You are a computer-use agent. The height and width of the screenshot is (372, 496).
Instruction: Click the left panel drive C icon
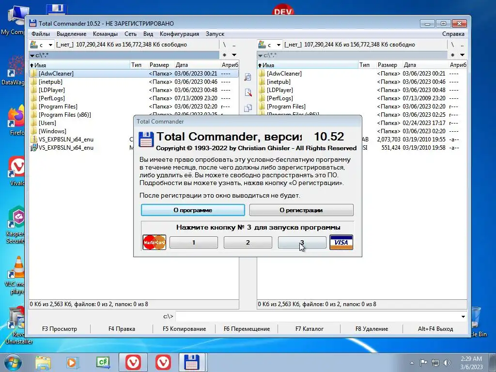pos(34,45)
